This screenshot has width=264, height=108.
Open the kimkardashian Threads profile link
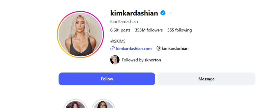[175, 48]
